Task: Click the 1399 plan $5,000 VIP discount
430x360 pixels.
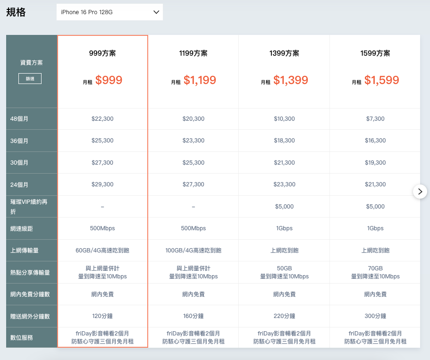Action: point(284,207)
